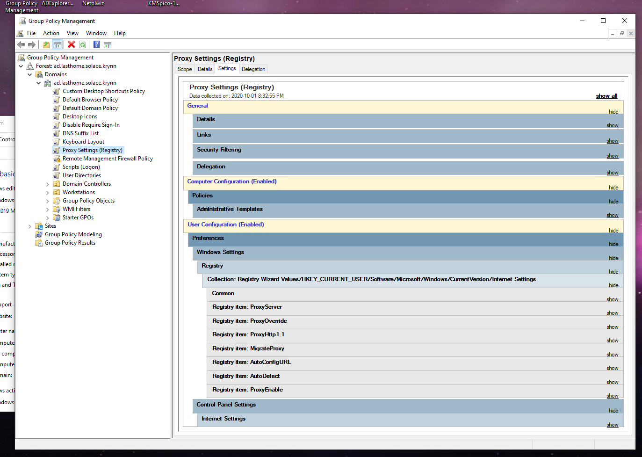642x457 pixels.
Task: Expand the Group Policy Objects node
Action: [x=48, y=201]
